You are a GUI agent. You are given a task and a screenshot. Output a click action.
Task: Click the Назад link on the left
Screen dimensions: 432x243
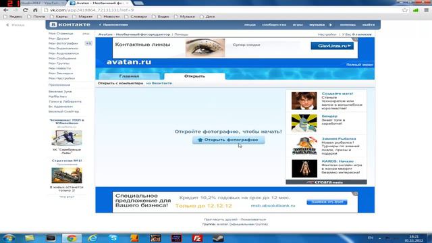click(16, 25)
